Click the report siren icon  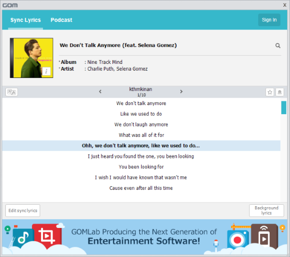point(280,92)
